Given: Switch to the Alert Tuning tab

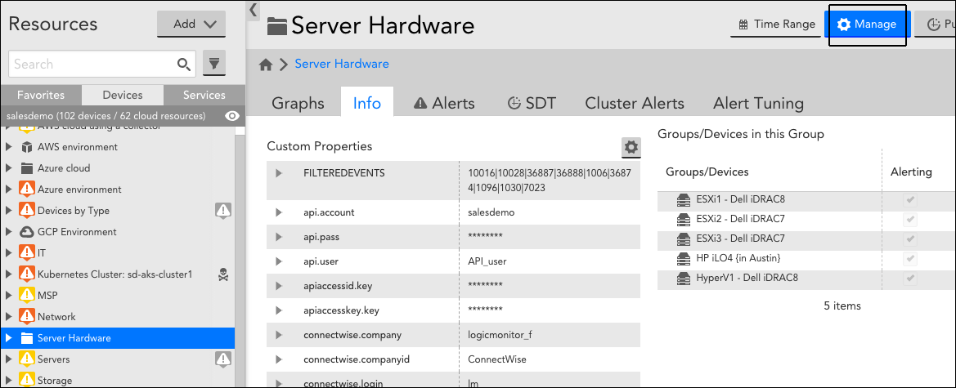Looking at the screenshot, I should [758, 103].
